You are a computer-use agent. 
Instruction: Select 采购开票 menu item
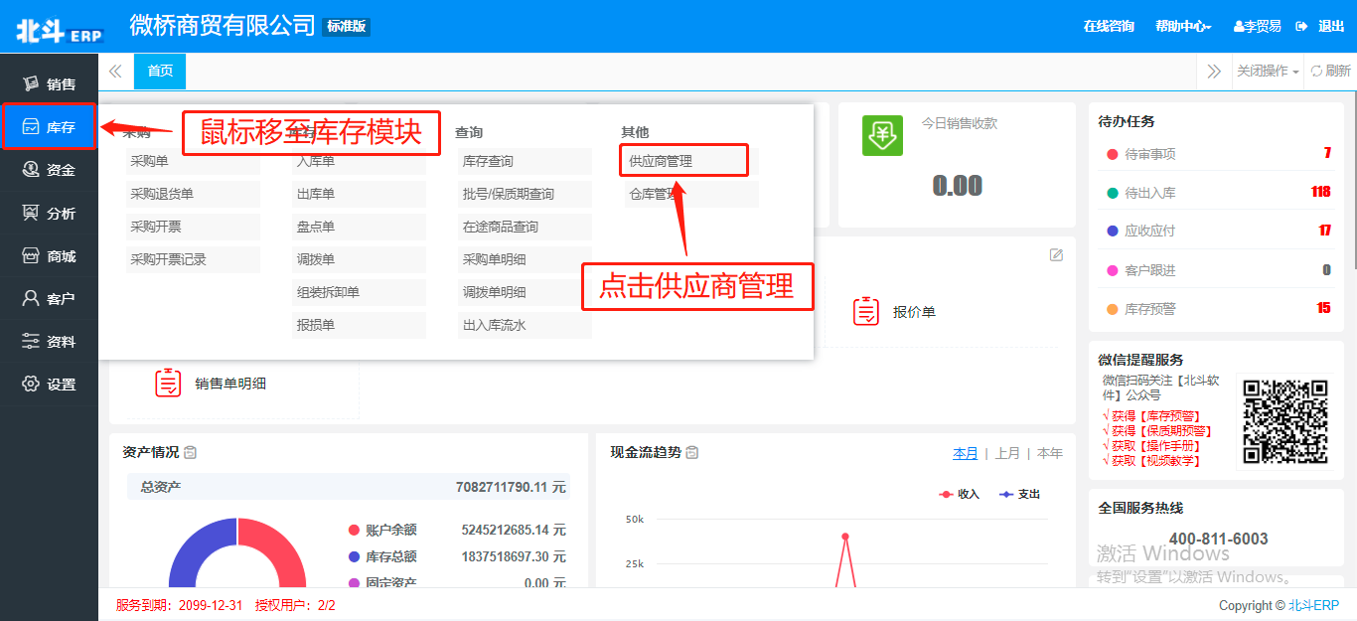pos(193,227)
